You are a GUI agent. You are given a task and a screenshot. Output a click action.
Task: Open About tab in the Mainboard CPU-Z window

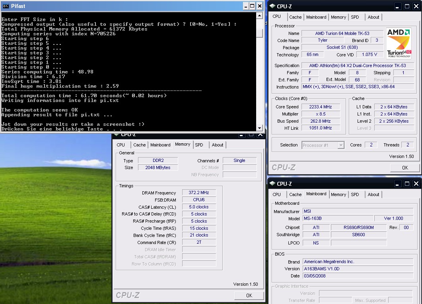click(373, 194)
